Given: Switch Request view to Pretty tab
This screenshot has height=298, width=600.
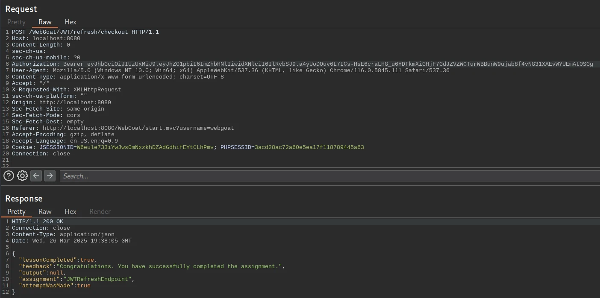Looking at the screenshot, I should pos(16,22).
